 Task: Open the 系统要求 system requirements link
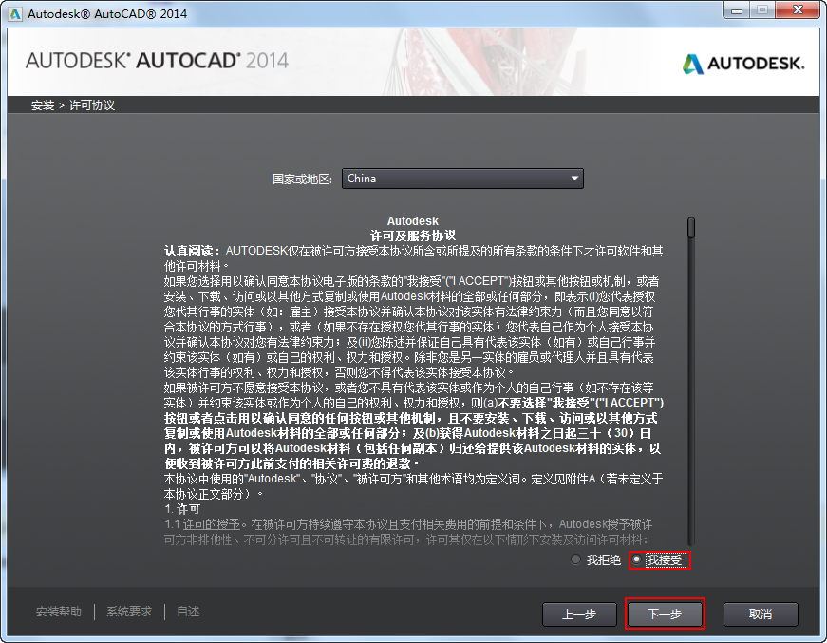(128, 612)
